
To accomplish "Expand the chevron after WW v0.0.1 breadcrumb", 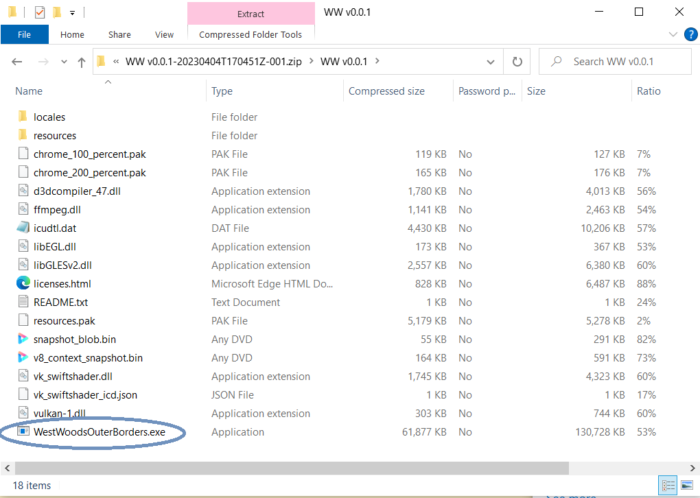I will (377, 60).
